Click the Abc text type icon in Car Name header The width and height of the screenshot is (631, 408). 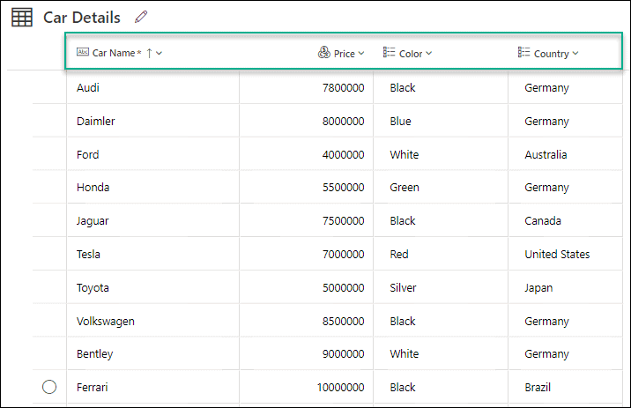coord(83,52)
